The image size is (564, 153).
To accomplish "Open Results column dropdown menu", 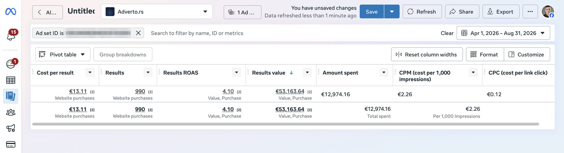I will click(x=148, y=73).
